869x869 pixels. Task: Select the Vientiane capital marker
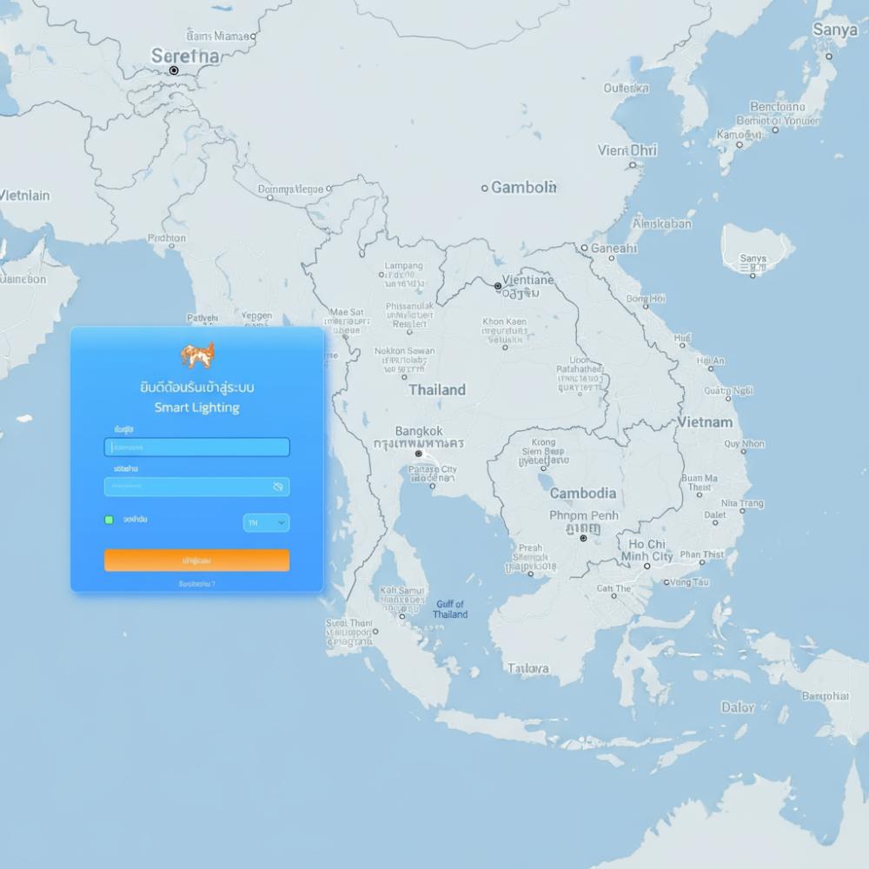click(x=498, y=286)
